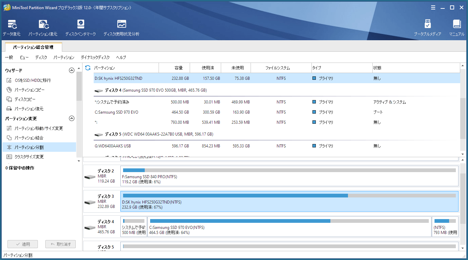The height and width of the screenshot is (260, 468).
Task: Create ブータブルメディア bootable media
Action: (x=427, y=28)
